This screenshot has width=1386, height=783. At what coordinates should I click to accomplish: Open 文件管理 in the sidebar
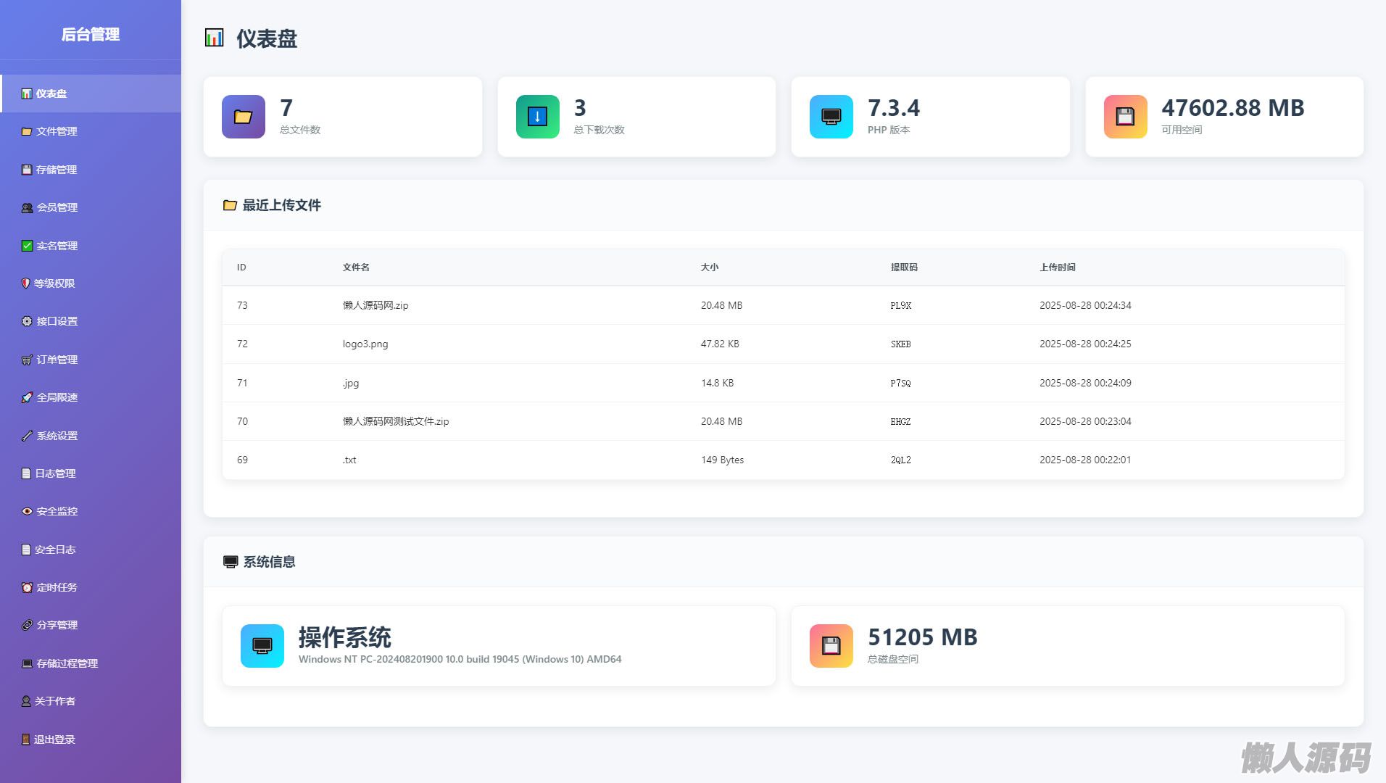point(57,131)
